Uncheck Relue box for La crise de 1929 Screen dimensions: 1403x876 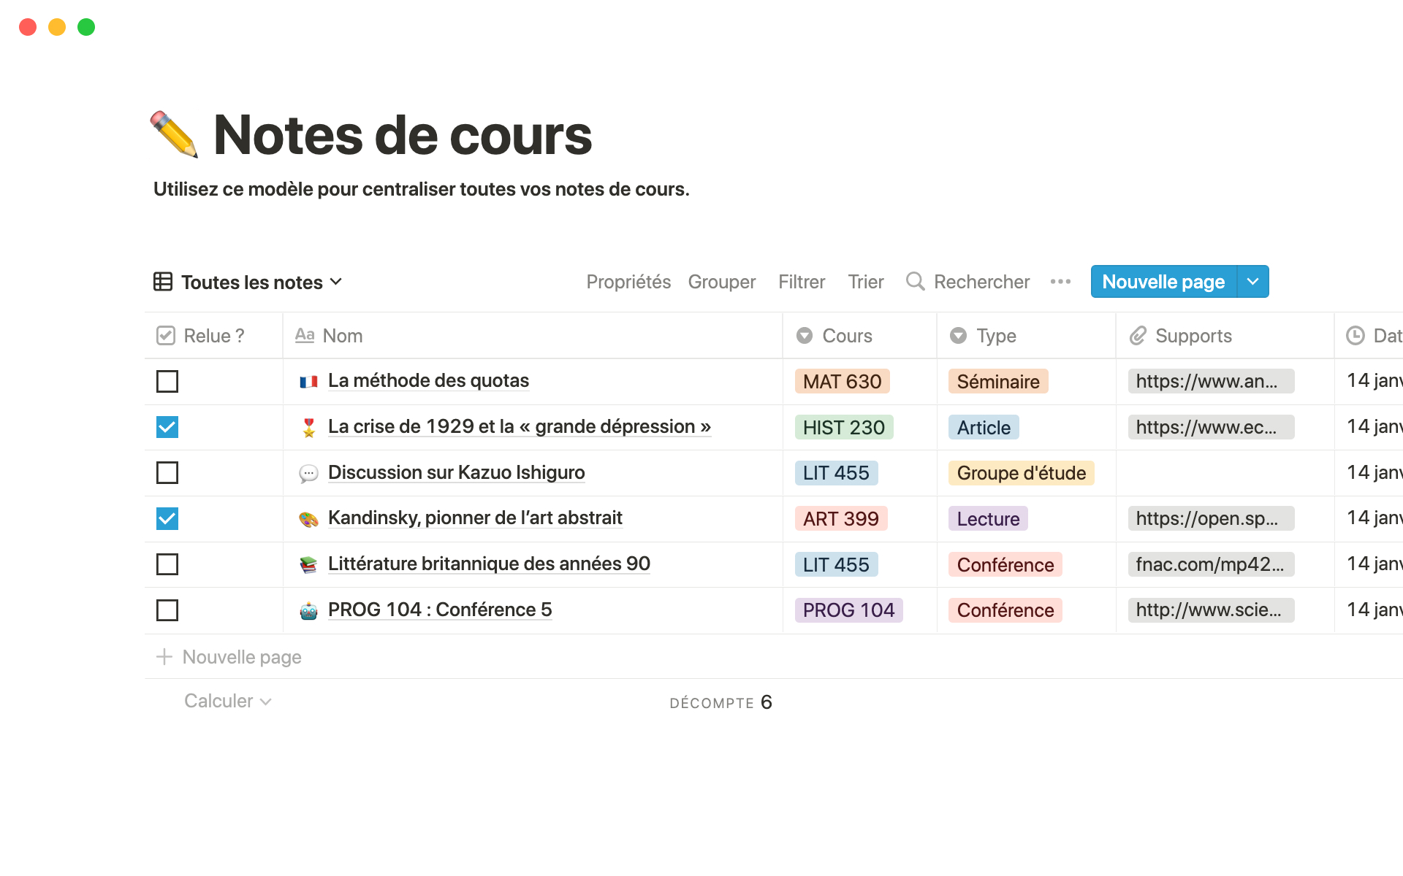pyautogui.click(x=167, y=427)
